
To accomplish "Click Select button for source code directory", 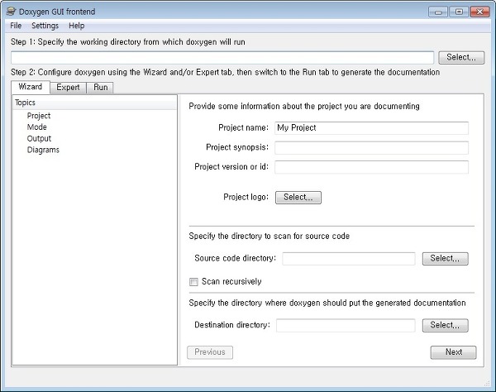I will point(445,259).
